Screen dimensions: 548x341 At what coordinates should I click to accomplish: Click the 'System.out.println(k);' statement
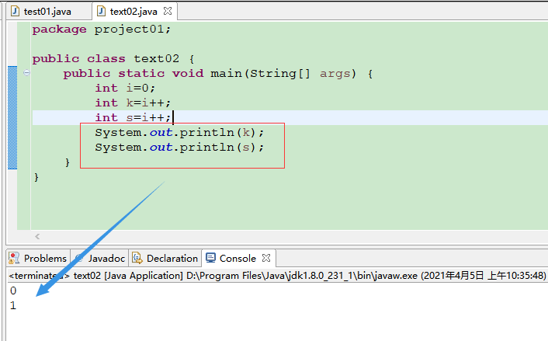(x=179, y=133)
